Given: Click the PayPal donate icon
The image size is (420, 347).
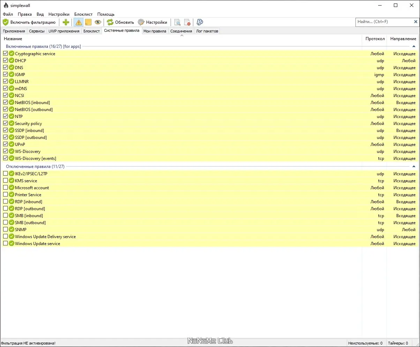Looking at the screenshot, I should point(200,22).
